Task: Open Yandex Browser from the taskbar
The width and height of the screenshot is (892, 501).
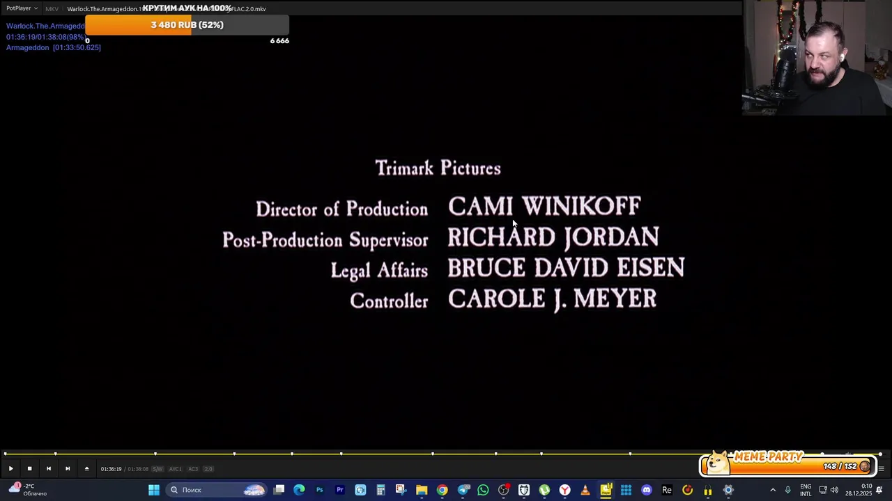Action: point(565,490)
